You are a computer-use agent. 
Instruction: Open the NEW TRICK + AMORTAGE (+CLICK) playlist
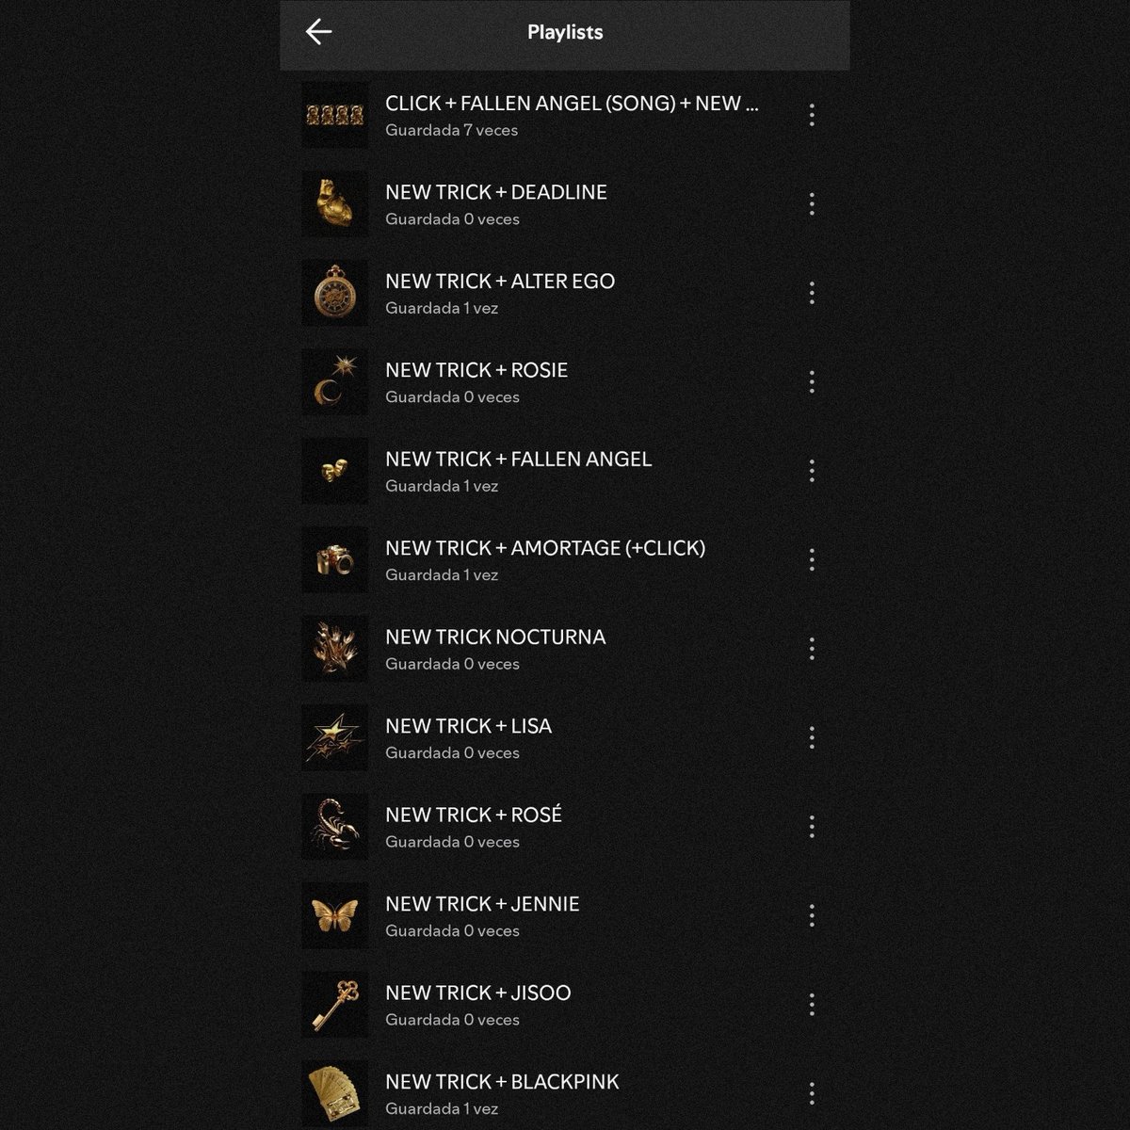tap(565, 559)
